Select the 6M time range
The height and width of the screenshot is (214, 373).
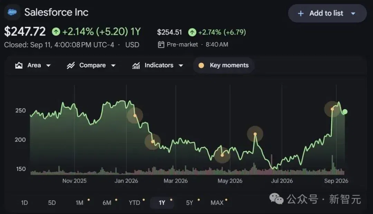pyautogui.click(x=107, y=203)
